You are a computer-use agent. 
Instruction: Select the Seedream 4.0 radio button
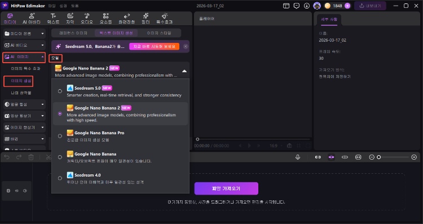[x=60, y=178]
